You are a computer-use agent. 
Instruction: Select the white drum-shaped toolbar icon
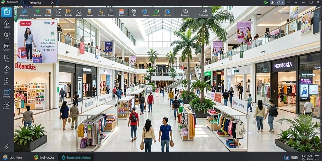pyautogui.click(x=134, y=11)
